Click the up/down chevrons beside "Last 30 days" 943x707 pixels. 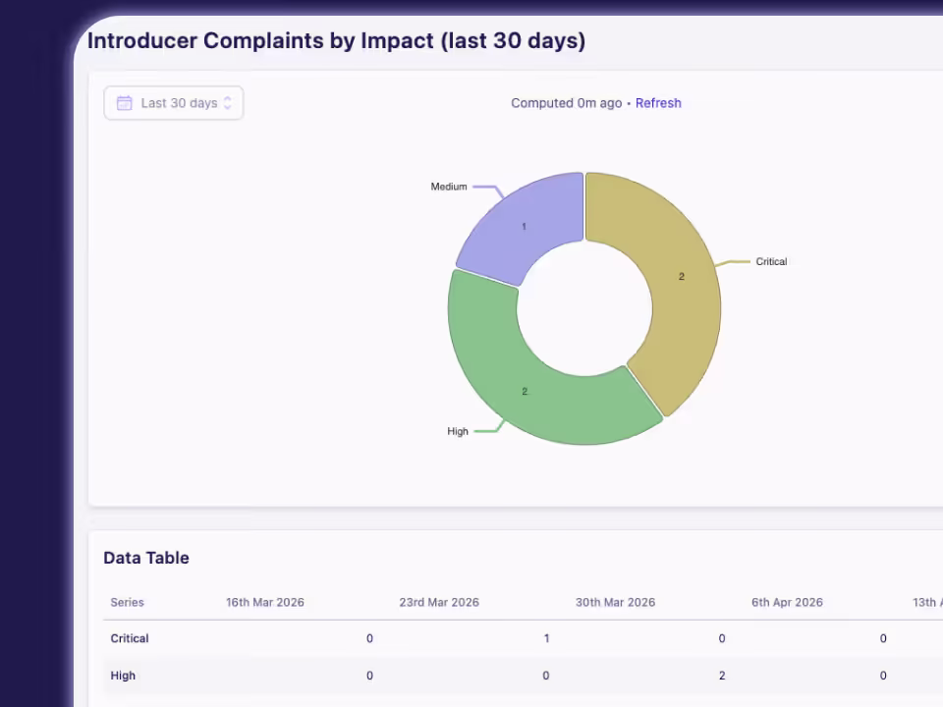[227, 102]
